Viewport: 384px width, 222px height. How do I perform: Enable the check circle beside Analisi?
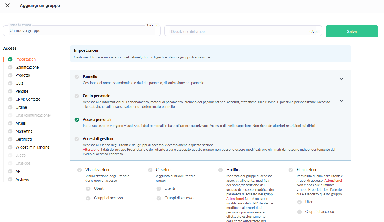(x=10, y=123)
